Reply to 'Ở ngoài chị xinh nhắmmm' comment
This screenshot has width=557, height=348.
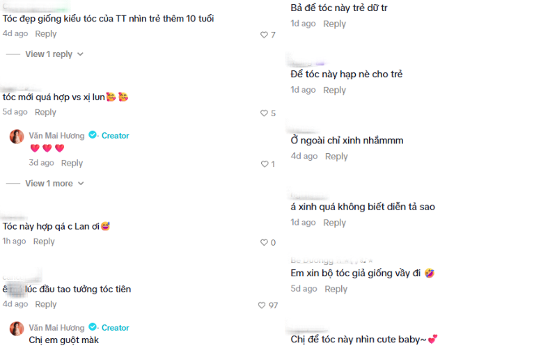tap(336, 157)
